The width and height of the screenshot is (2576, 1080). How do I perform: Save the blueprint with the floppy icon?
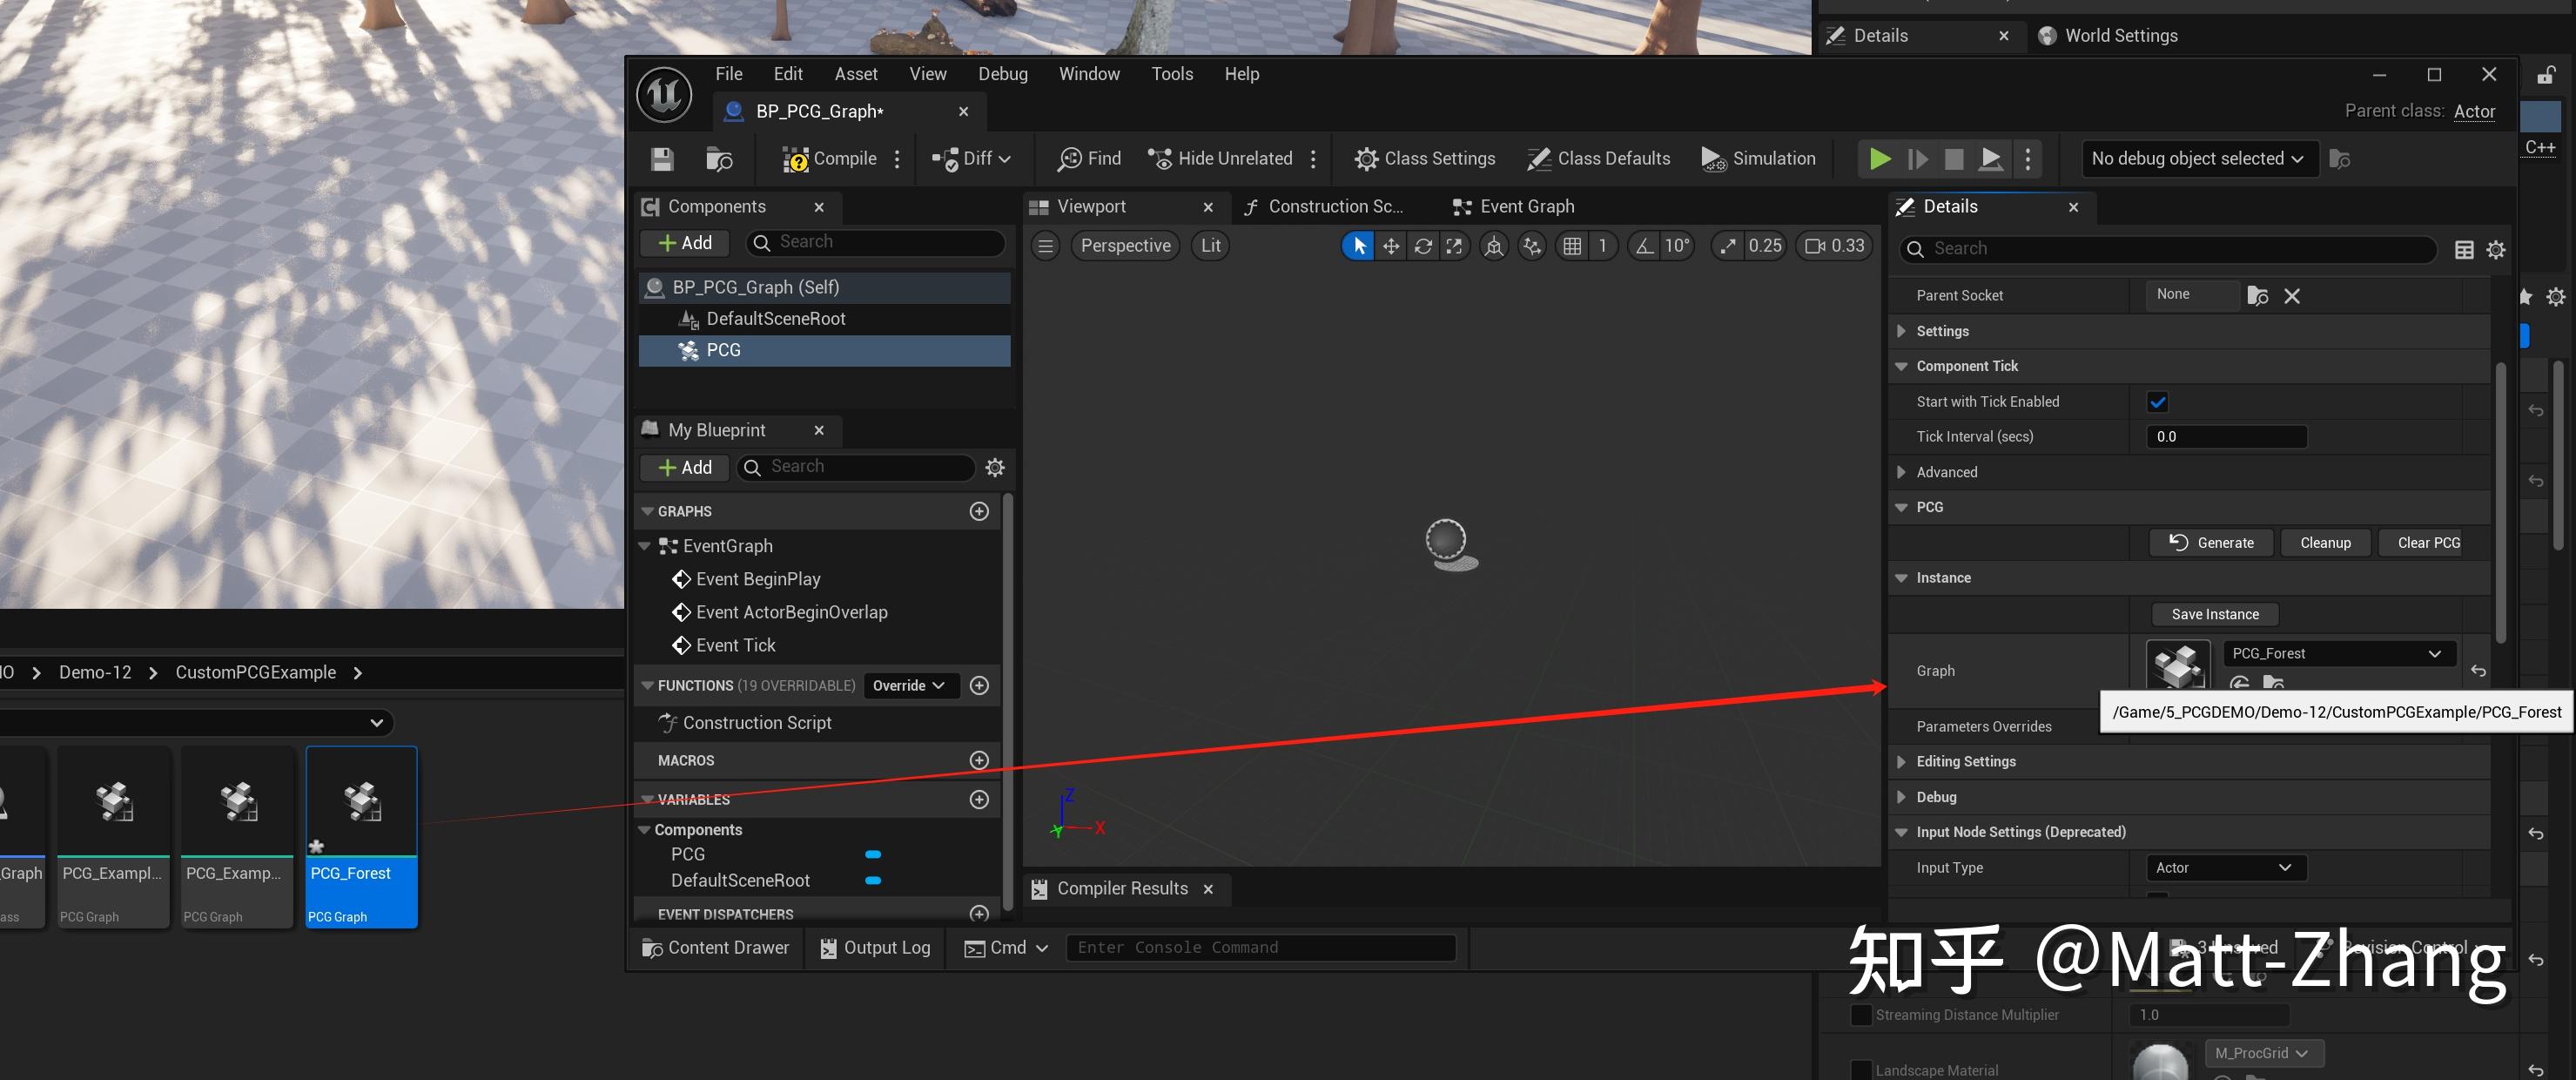[662, 159]
